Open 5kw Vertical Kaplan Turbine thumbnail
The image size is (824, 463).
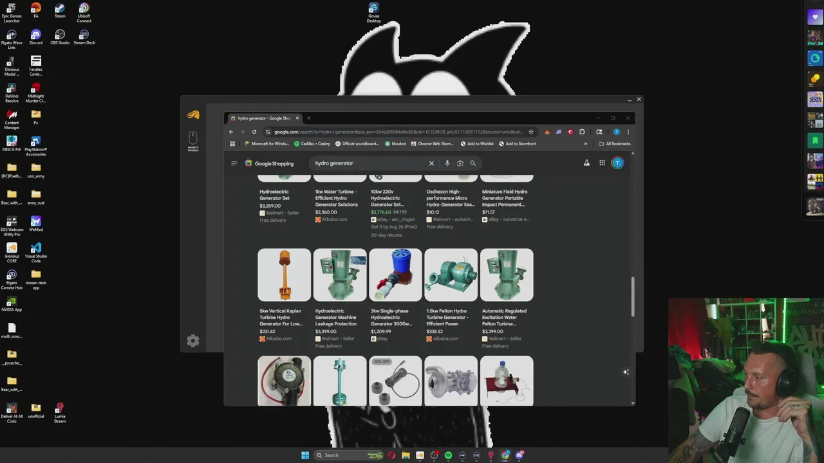(x=284, y=275)
